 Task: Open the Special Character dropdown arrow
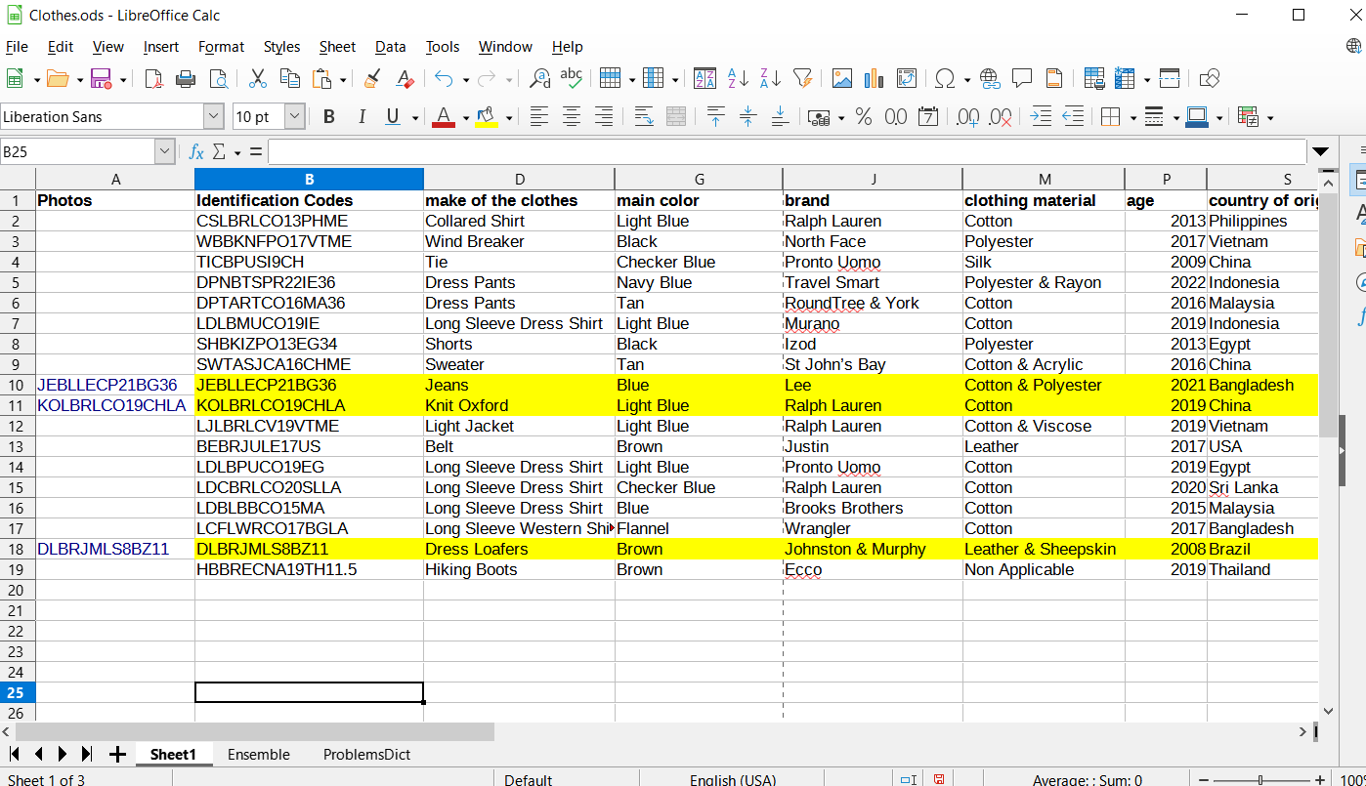pos(966,80)
